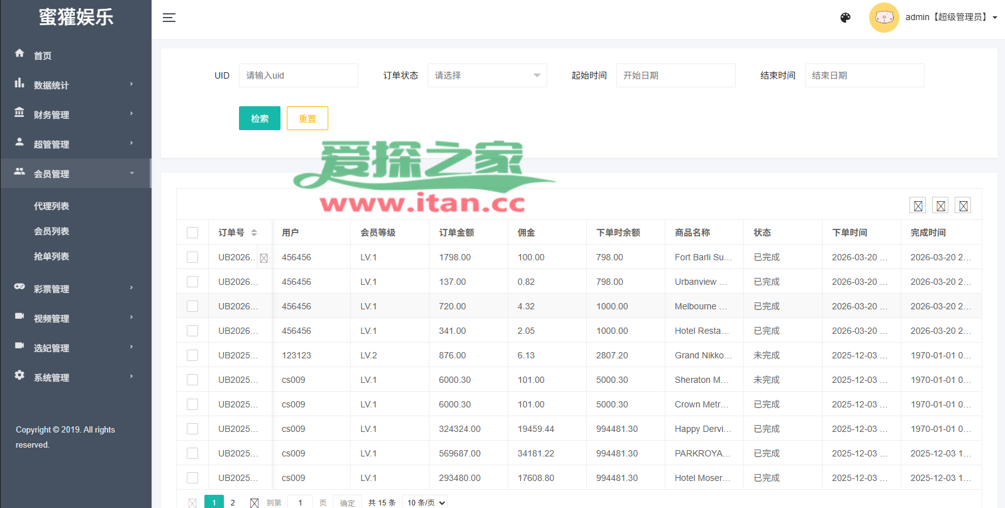Click the 重置 reset button
The image size is (1005, 508).
pyautogui.click(x=307, y=118)
